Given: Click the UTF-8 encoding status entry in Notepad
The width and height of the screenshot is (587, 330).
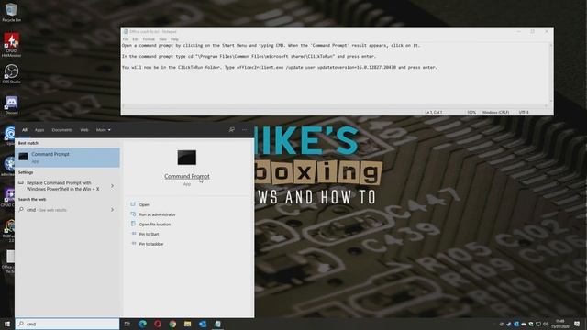Looking at the screenshot, I should [524, 112].
